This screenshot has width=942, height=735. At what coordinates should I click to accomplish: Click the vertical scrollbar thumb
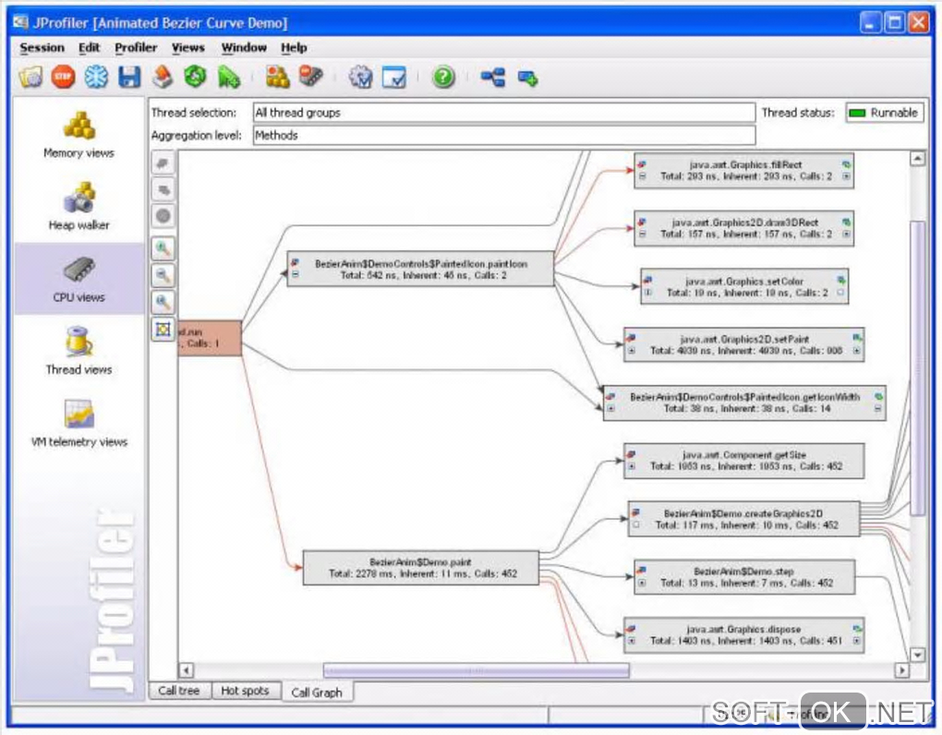click(x=917, y=368)
